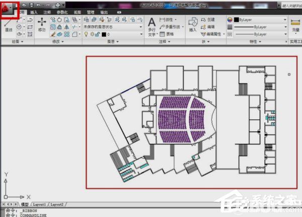302x217 pixels.
Task: Select the Trim tool in Modify panel
Action: point(74,27)
